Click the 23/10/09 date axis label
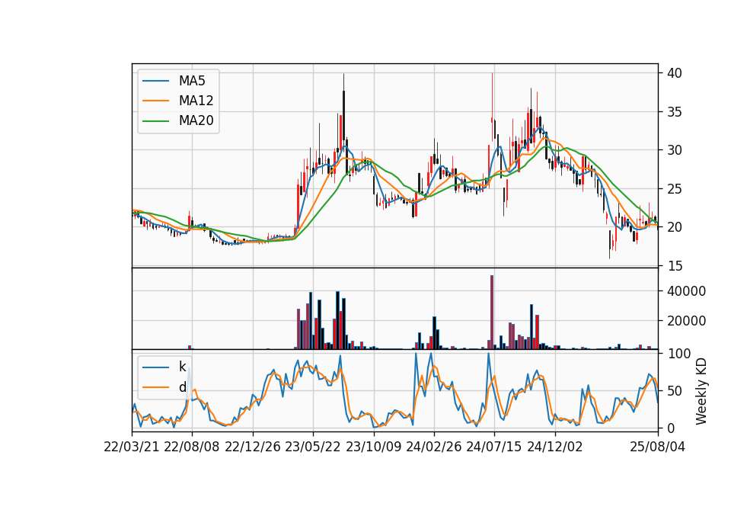 (373, 447)
